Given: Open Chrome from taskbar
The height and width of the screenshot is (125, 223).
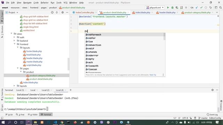Looking at the screenshot, I should coord(62,122).
